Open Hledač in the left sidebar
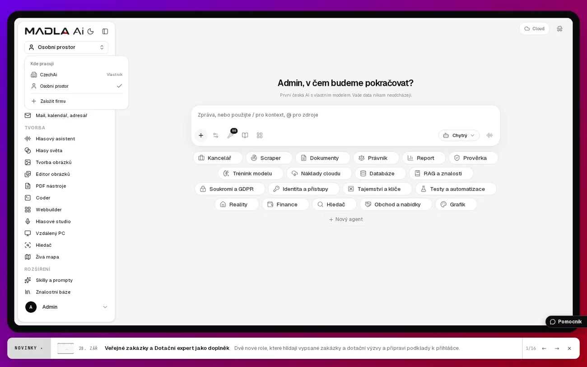This screenshot has height=367, width=587. [x=66, y=245]
